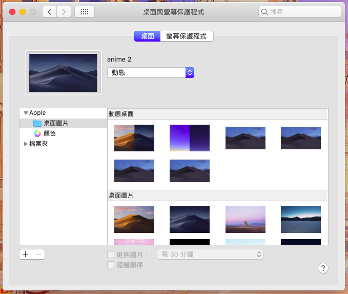Select the pink desert rock wallpaper thumbnail
Viewport: 348px width, 294px height.
pos(245,219)
